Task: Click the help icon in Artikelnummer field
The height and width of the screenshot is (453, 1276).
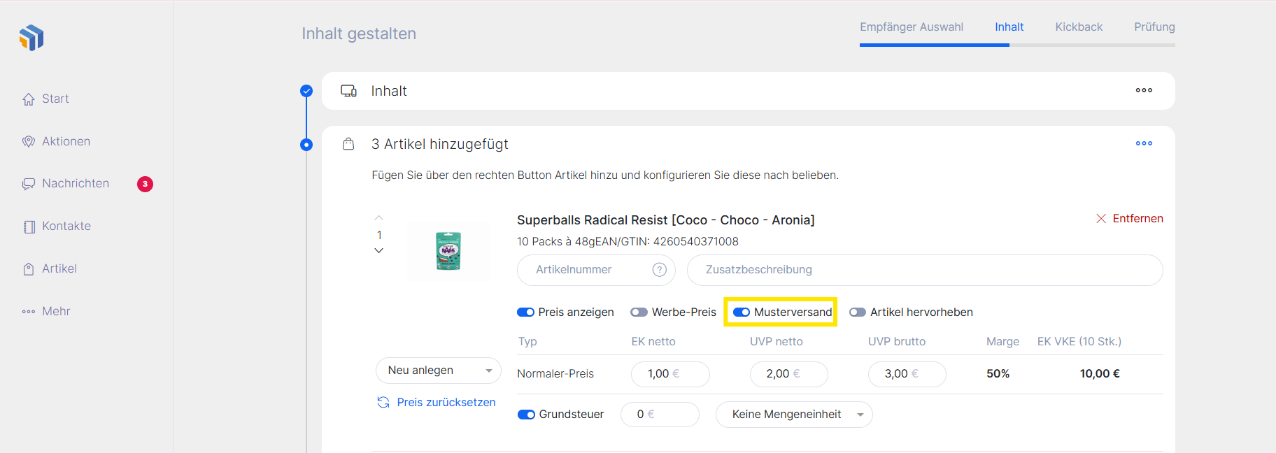Action: pos(659,270)
